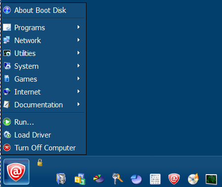Image resolution: width=222 pixels, height=187 pixels.
Task: Open the Internet menu item
Action: click(44, 92)
